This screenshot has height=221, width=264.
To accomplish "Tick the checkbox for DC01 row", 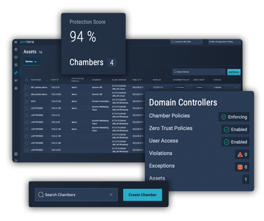I will [x=27, y=101].
